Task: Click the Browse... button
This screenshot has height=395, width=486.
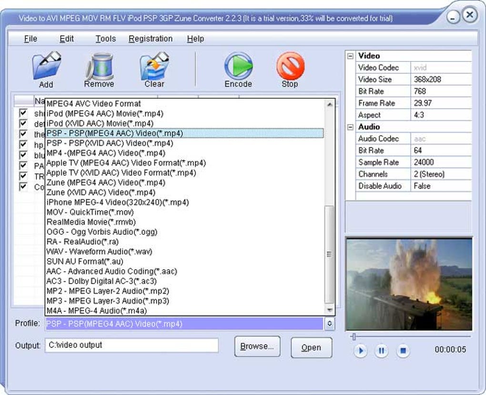Action: coord(257,346)
